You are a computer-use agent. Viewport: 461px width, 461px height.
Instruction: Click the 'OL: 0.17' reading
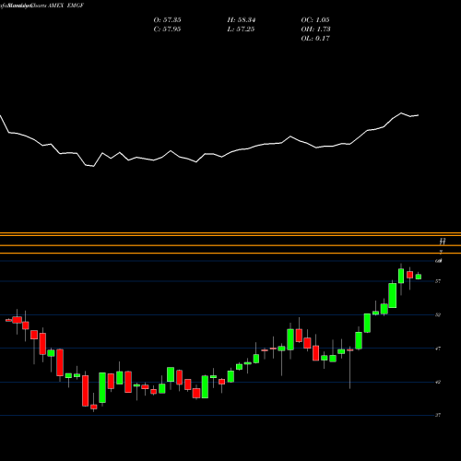315,39
